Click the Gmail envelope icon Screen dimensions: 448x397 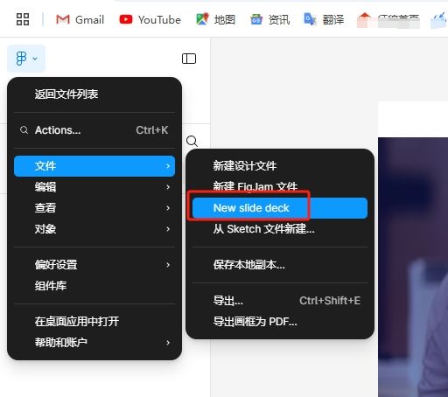click(63, 19)
